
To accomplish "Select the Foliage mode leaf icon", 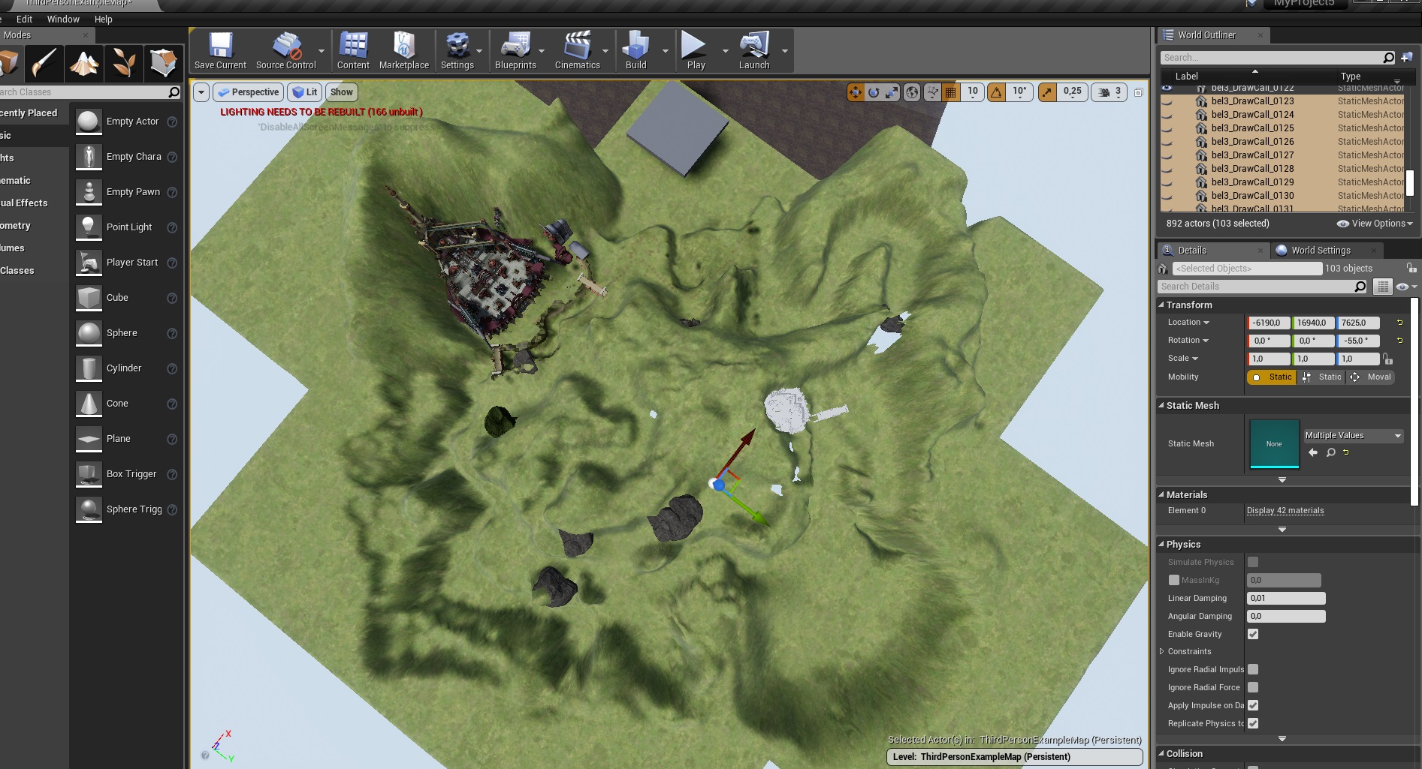I will pyautogui.click(x=124, y=63).
